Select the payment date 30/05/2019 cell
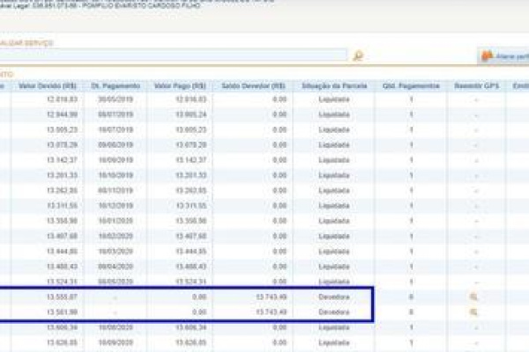 pyautogui.click(x=115, y=100)
